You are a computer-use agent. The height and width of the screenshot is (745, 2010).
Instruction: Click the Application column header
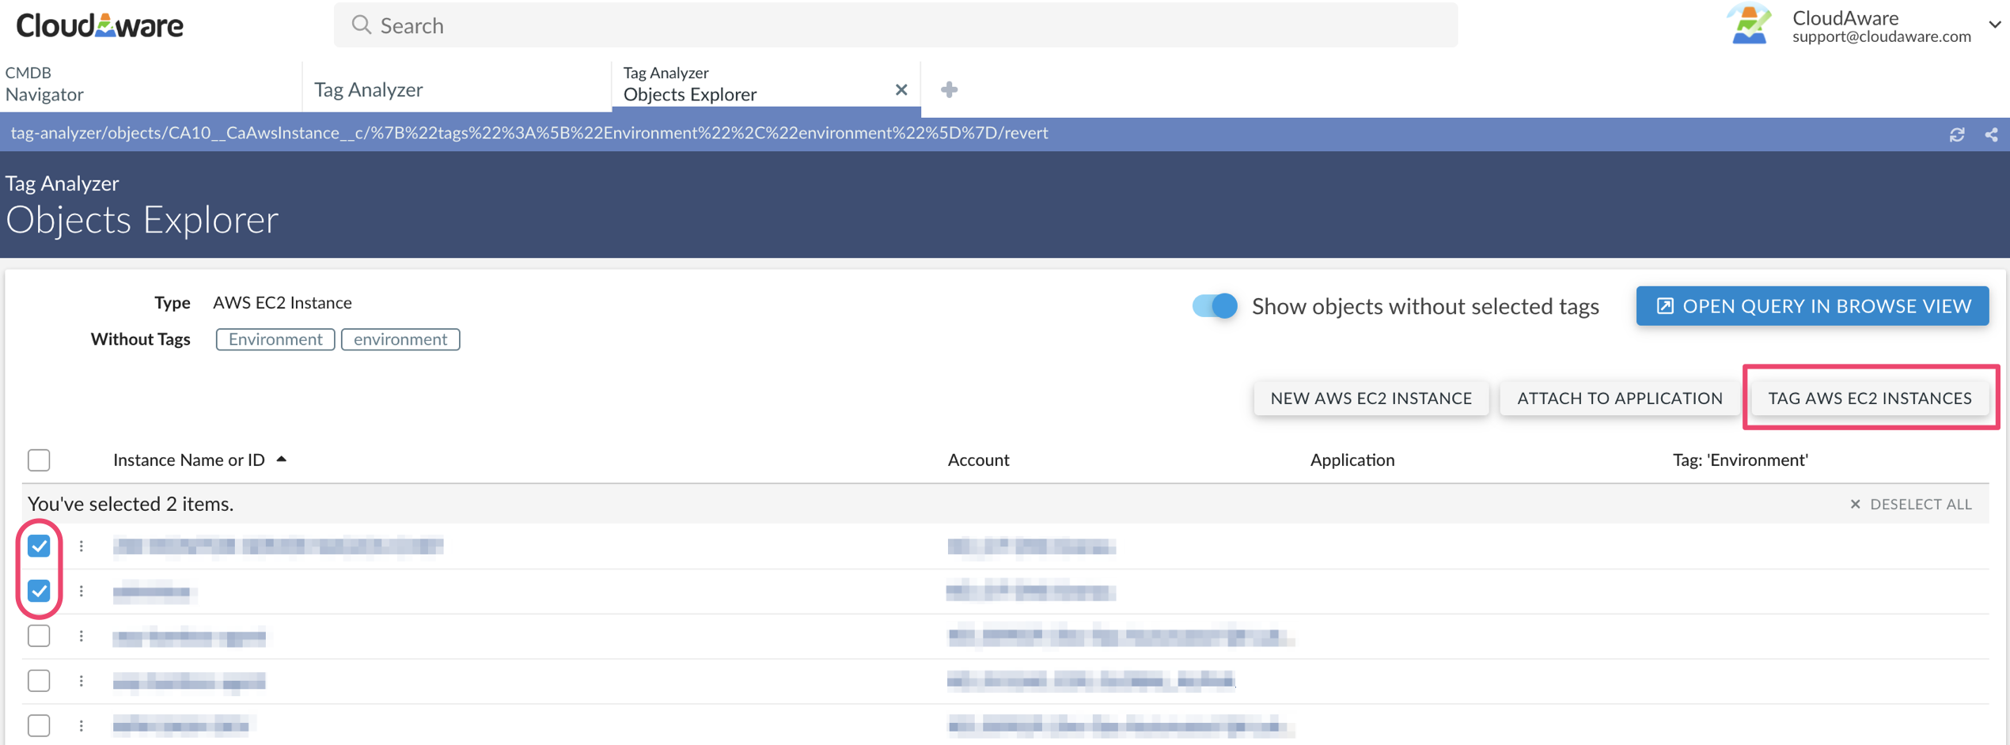pyautogui.click(x=1352, y=459)
